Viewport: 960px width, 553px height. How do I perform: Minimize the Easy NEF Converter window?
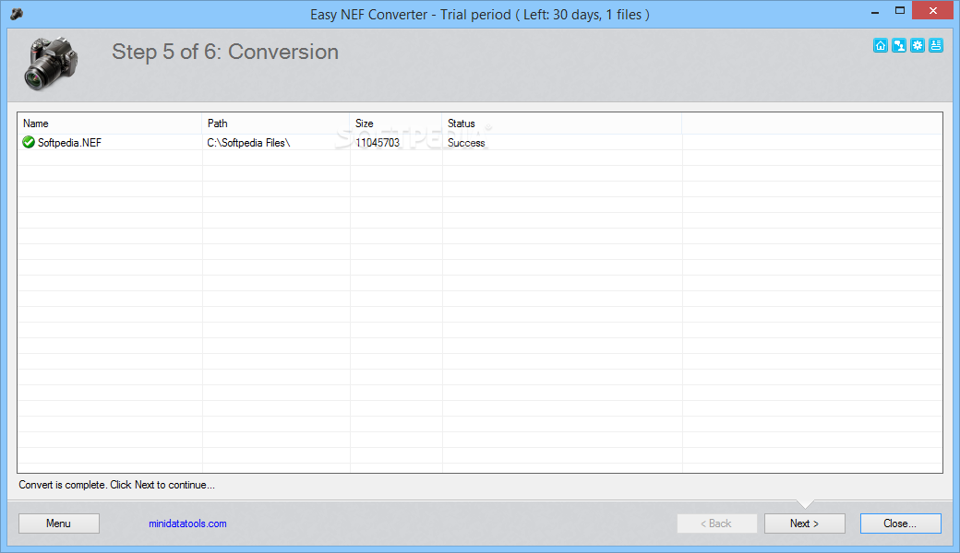click(x=875, y=11)
